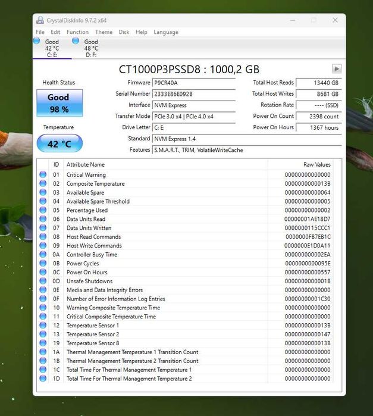Screen dimensions: 373x416
Task: Click the Good 98 % health status button
Action: pyautogui.click(x=59, y=103)
